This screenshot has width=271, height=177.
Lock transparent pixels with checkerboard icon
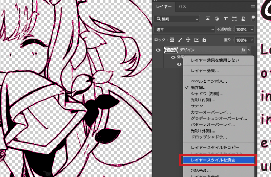[x=171, y=40]
